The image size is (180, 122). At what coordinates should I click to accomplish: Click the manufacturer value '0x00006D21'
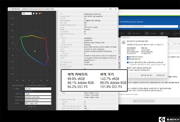point(88,38)
